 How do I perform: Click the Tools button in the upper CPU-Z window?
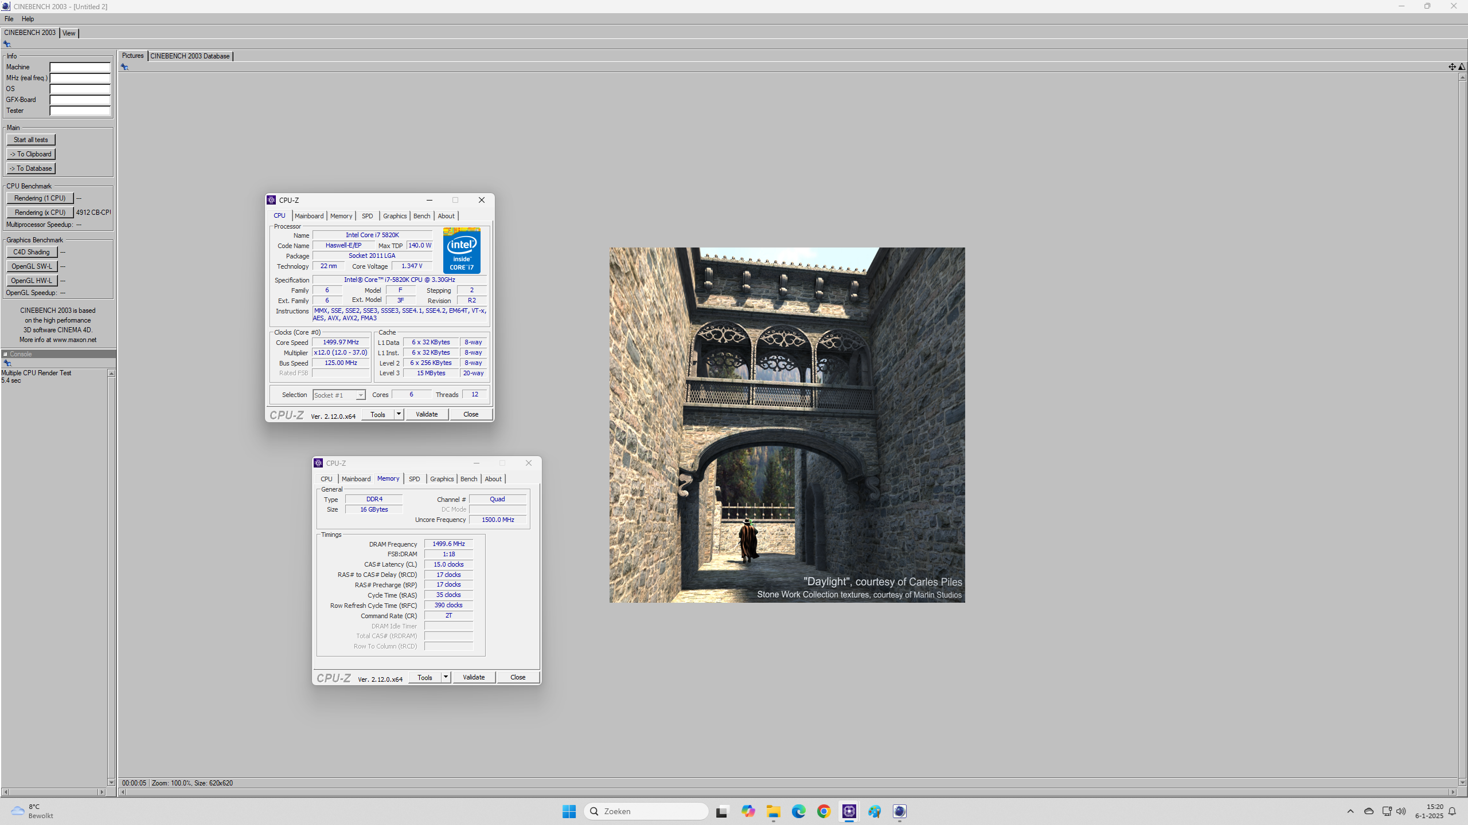click(378, 414)
